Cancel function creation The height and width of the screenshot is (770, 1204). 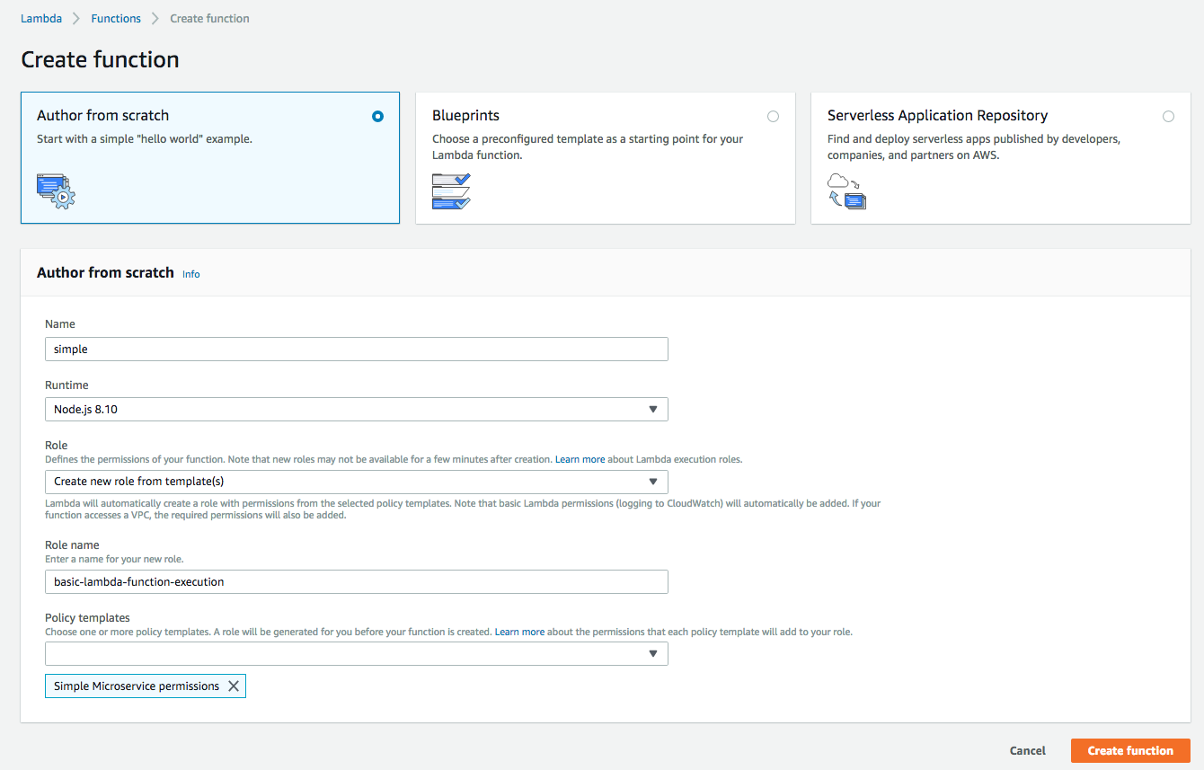(1028, 751)
